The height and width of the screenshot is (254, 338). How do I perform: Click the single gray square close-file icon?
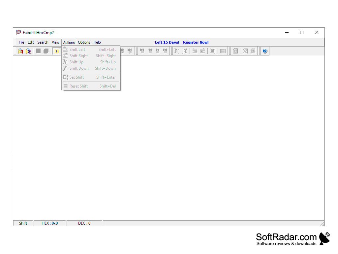(x=38, y=51)
